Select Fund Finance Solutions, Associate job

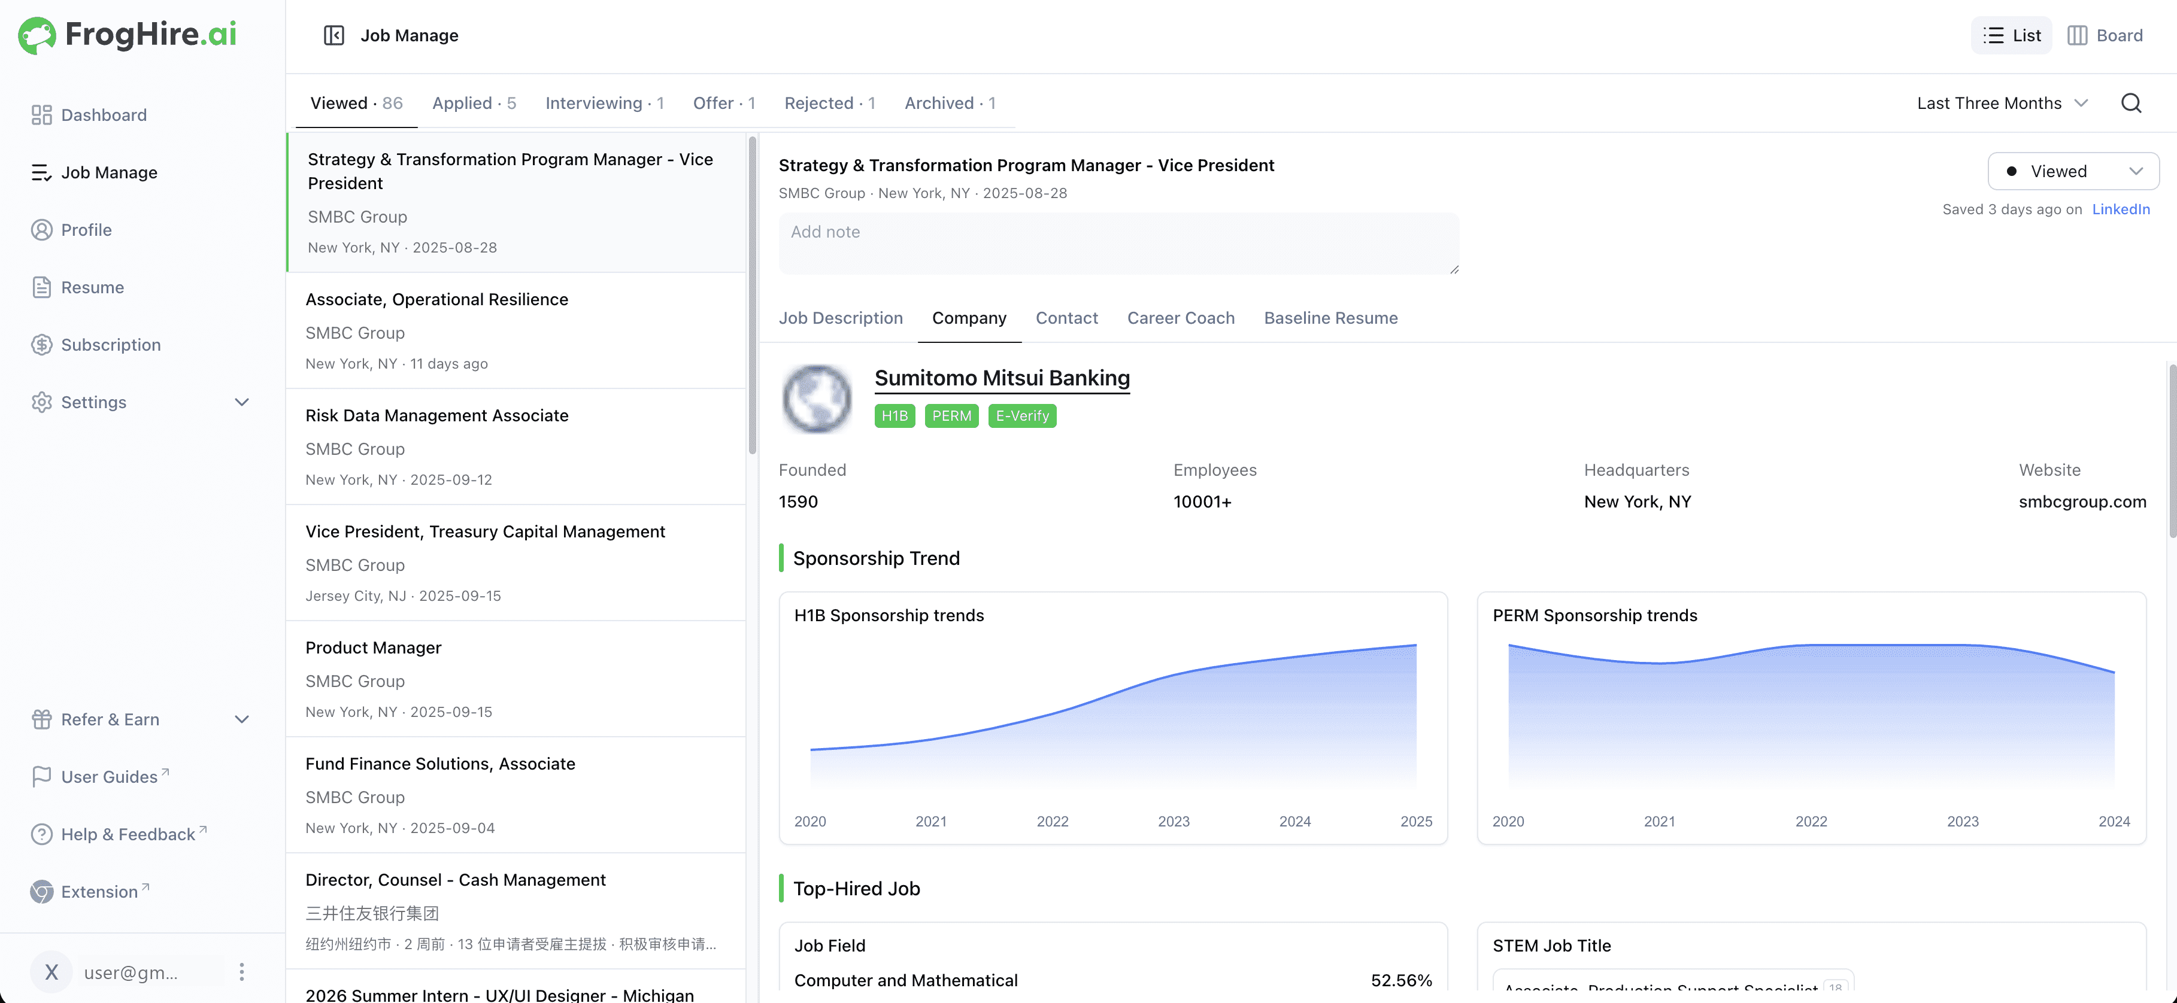(516, 795)
